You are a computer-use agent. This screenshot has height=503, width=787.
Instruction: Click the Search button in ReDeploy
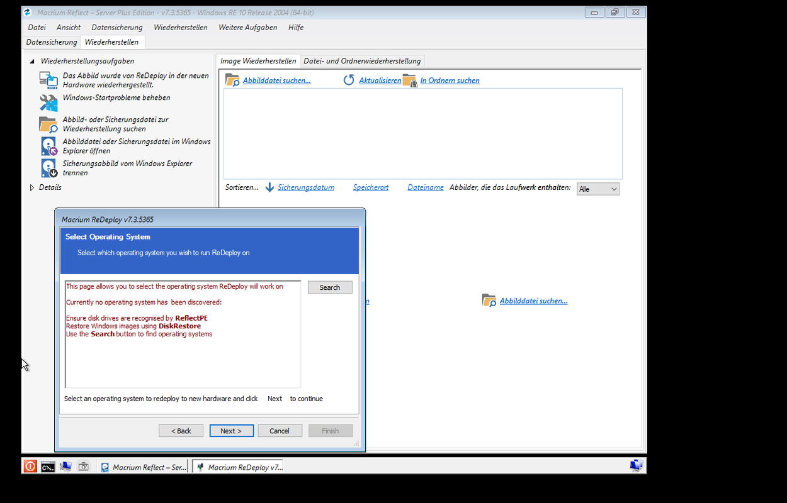click(x=330, y=287)
